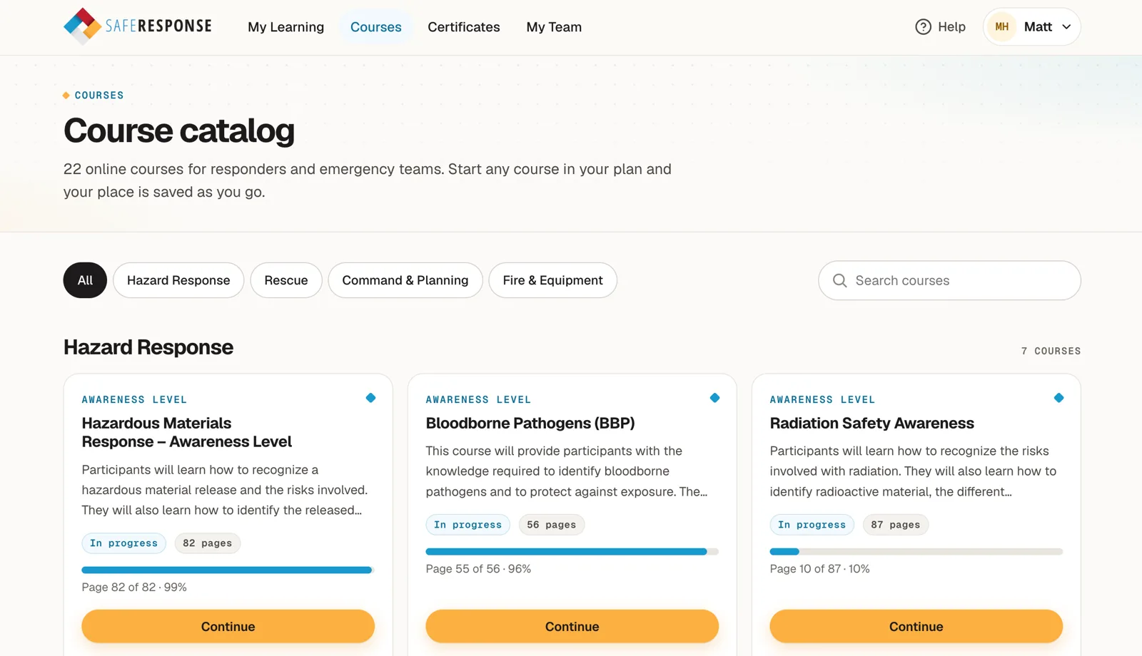
Task: Open the Help link
Action: tap(940, 26)
